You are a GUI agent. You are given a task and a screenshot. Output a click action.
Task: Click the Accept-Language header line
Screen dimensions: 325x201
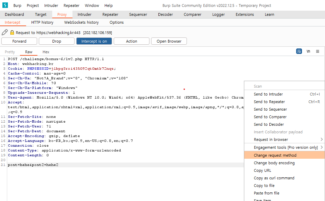(70, 141)
